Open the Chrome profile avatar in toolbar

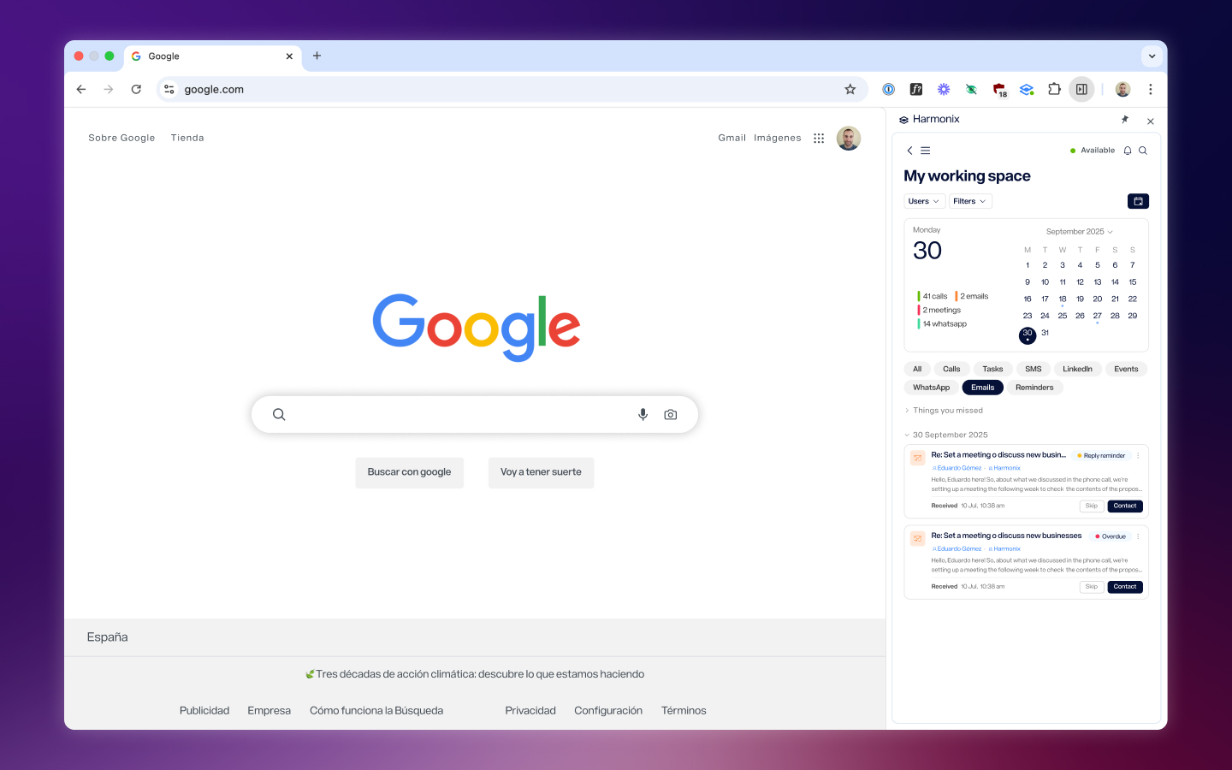[1123, 89]
